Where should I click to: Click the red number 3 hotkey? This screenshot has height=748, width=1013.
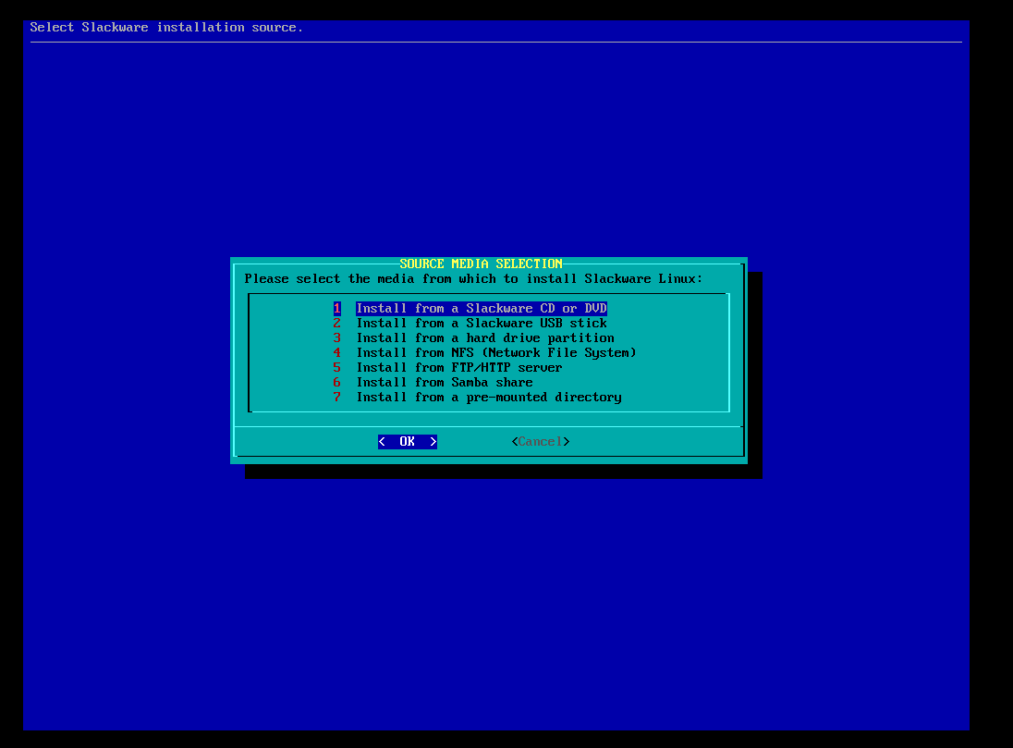pyautogui.click(x=337, y=338)
